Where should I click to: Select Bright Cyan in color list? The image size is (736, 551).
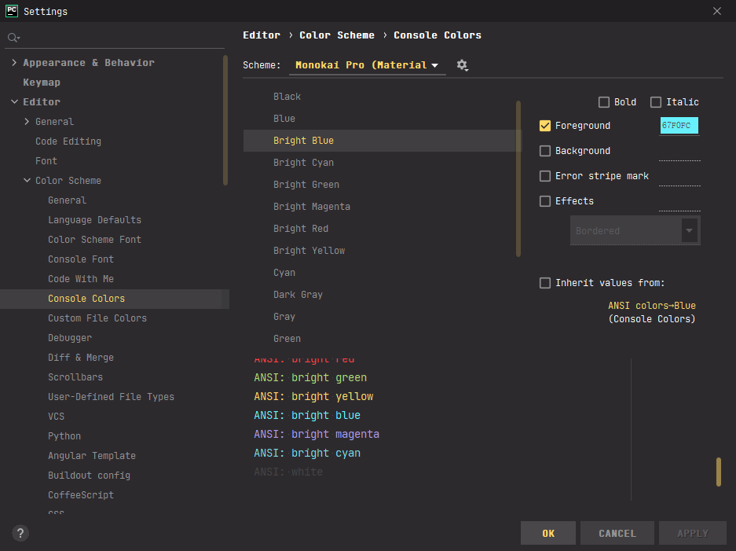click(x=303, y=163)
